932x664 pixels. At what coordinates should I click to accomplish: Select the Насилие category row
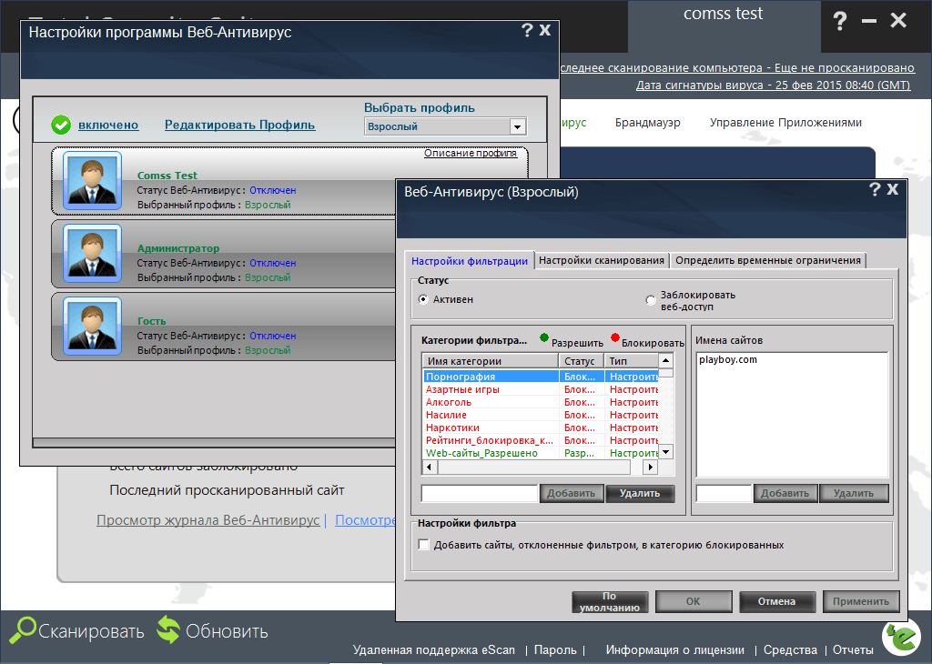[541, 415]
